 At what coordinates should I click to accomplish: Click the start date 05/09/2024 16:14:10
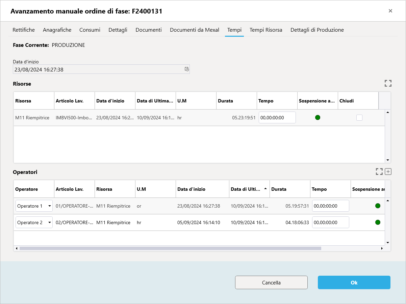pos(199,222)
